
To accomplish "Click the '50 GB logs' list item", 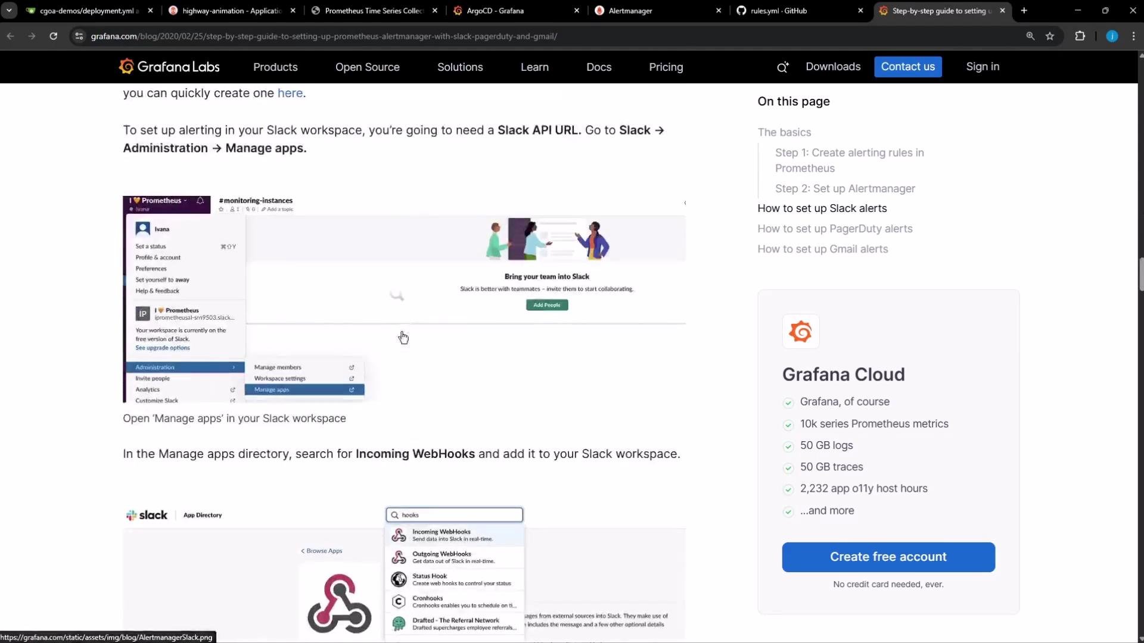I will [826, 445].
